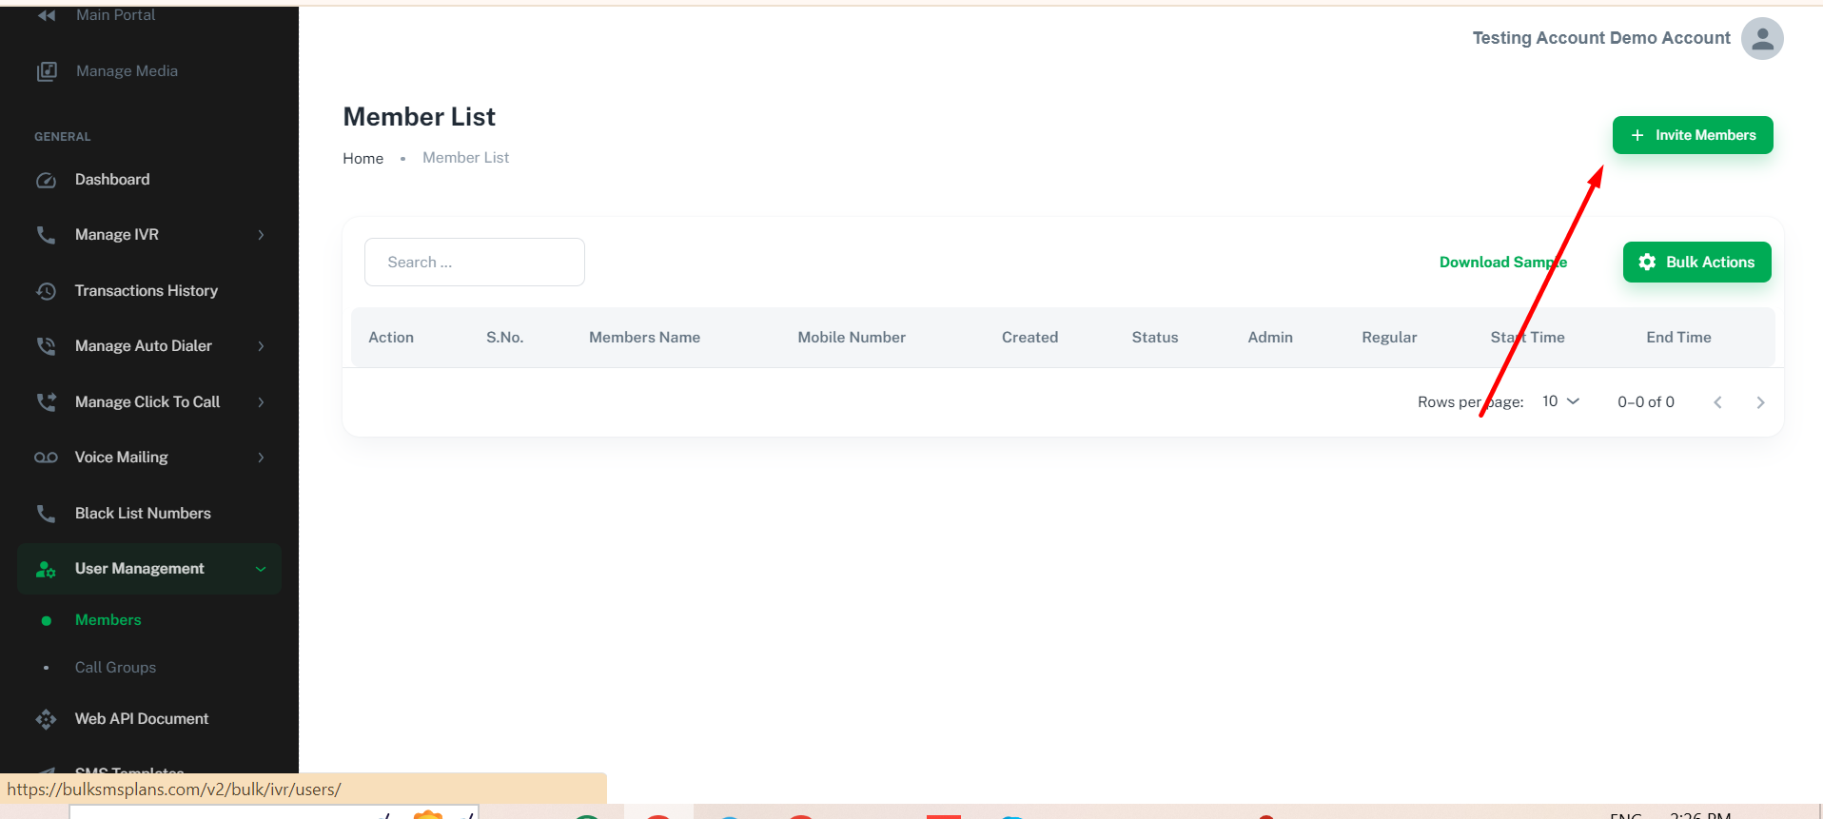Open the rows per page dropdown
Screen dimensions: 1823x819
(x=1560, y=401)
